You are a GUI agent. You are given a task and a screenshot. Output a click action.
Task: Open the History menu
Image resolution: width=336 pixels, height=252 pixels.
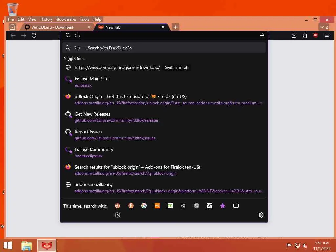pyautogui.click(x=47, y=19)
